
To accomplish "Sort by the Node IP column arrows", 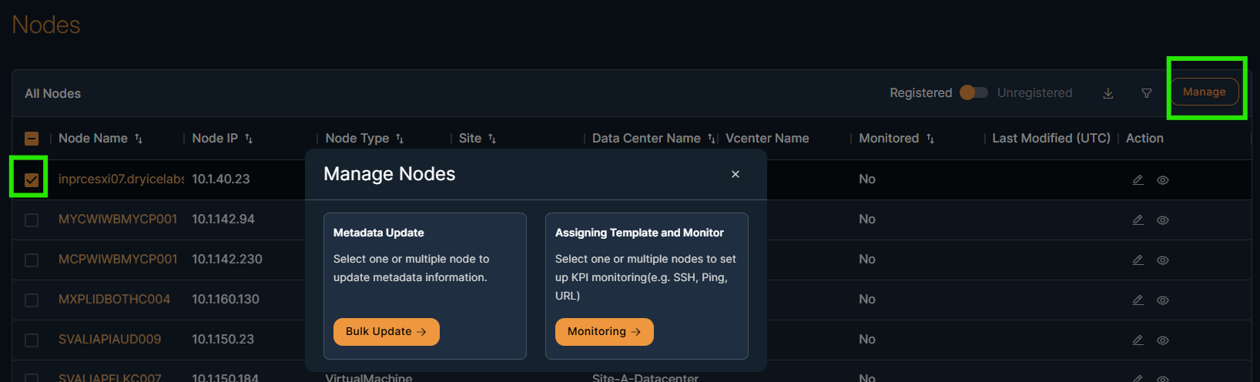I will pos(249,139).
